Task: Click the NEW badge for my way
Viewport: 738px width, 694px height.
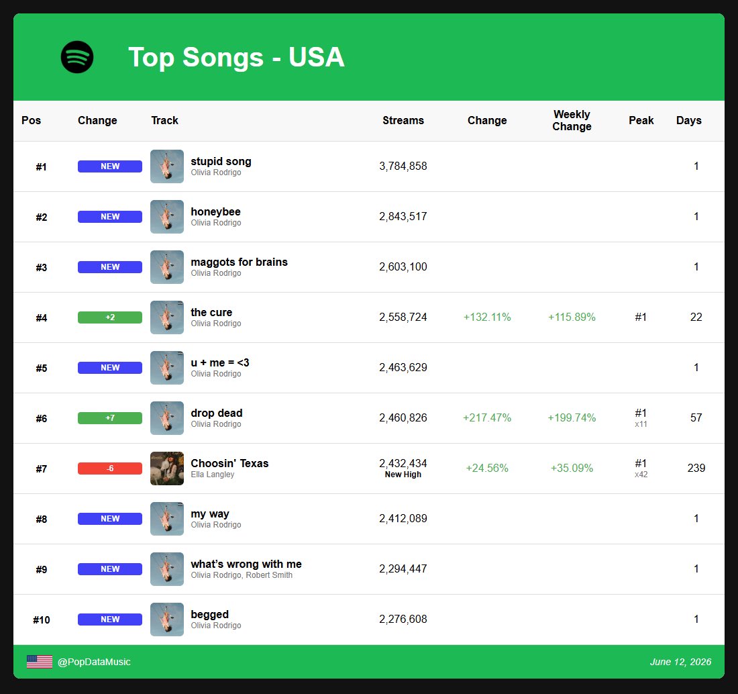Action: [x=109, y=519]
